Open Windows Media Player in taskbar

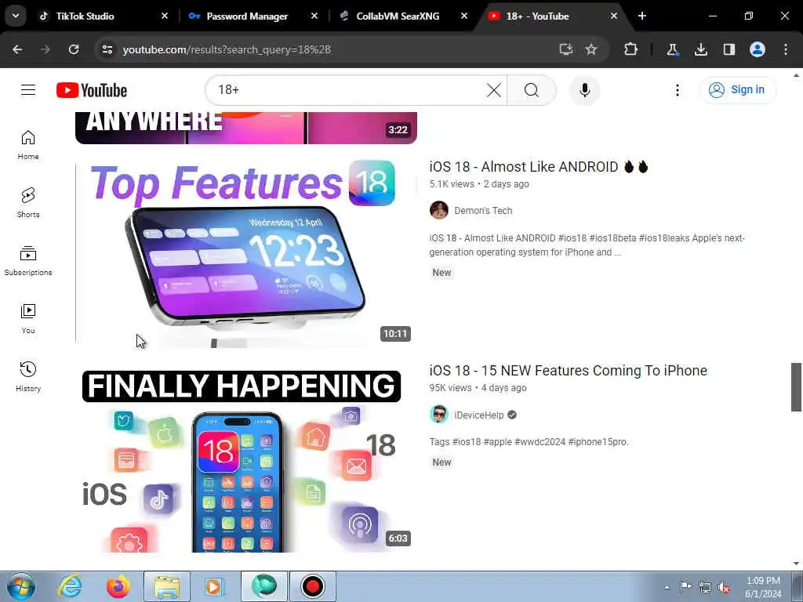tap(213, 586)
